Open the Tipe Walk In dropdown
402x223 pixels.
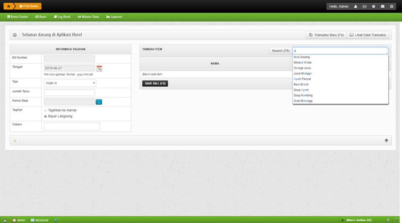[x=70, y=83]
